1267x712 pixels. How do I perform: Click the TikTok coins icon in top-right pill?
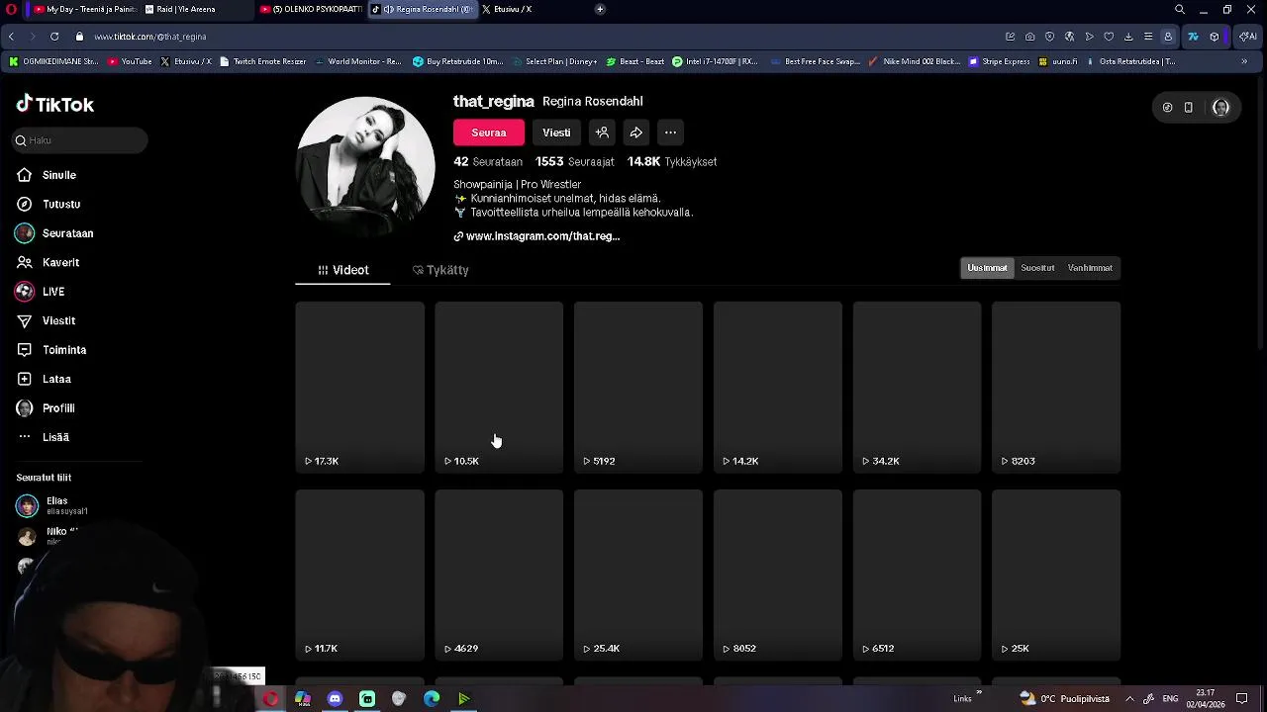(x=1168, y=108)
